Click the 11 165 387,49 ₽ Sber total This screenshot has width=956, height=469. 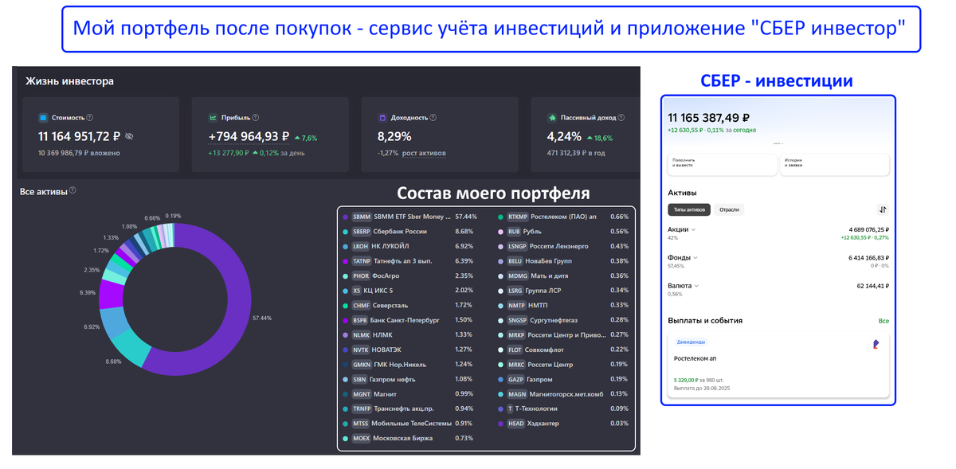709,116
